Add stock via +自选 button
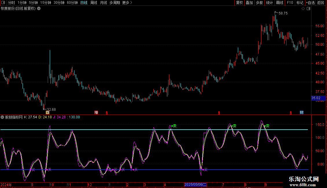 click(x=310, y=3)
